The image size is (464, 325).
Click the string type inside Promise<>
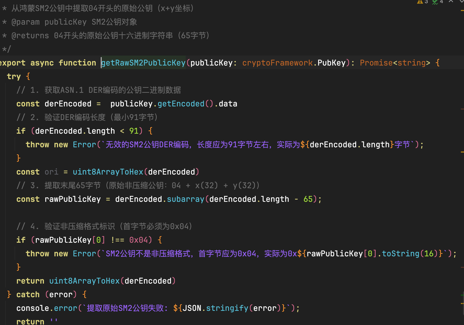(x=412, y=63)
